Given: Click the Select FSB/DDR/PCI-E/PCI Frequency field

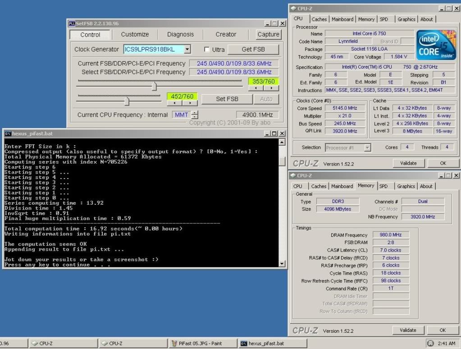Looking at the screenshot, I should click(234, 72).
